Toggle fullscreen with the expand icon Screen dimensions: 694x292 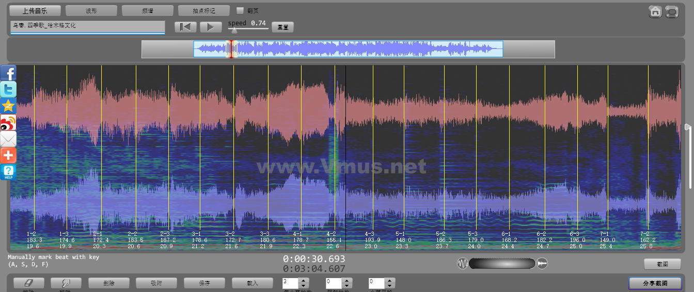pos(672,11)
